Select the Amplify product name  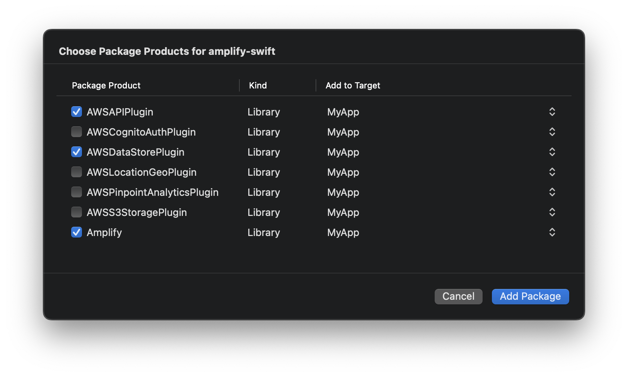(x=104, y=233)
